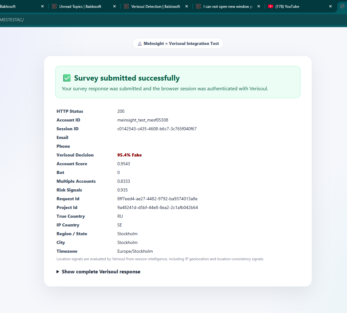347x313 pixels.
Task: Click the address bar showing MESTESTAC/
Action: click(x=173, y=20)
